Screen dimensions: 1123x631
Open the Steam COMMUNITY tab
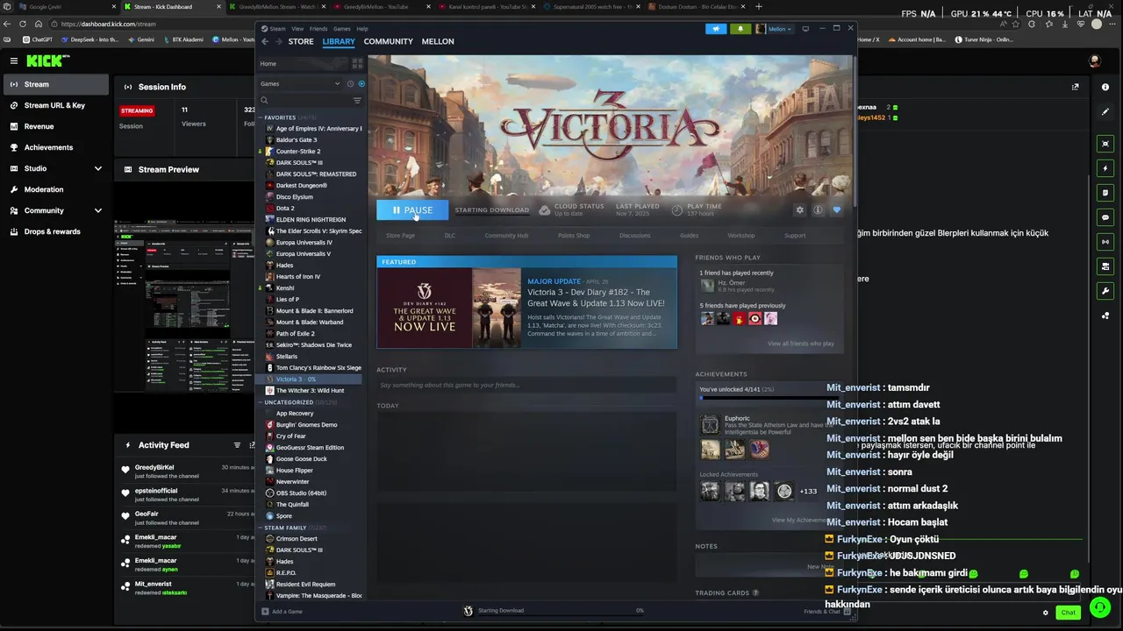click(388, 41)
